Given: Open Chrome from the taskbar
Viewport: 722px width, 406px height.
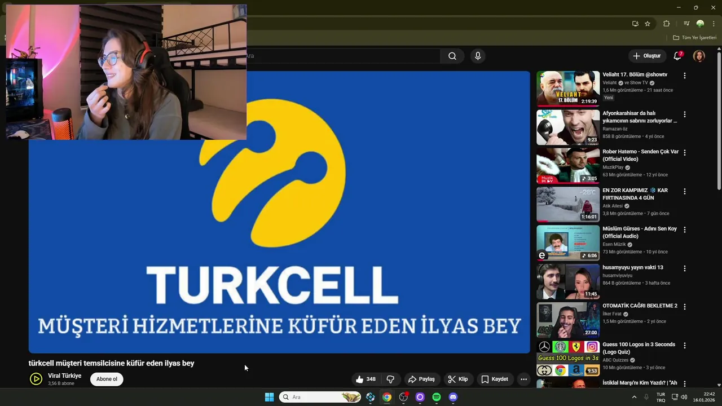Looking at the screenshot, I should coord(386,397).
